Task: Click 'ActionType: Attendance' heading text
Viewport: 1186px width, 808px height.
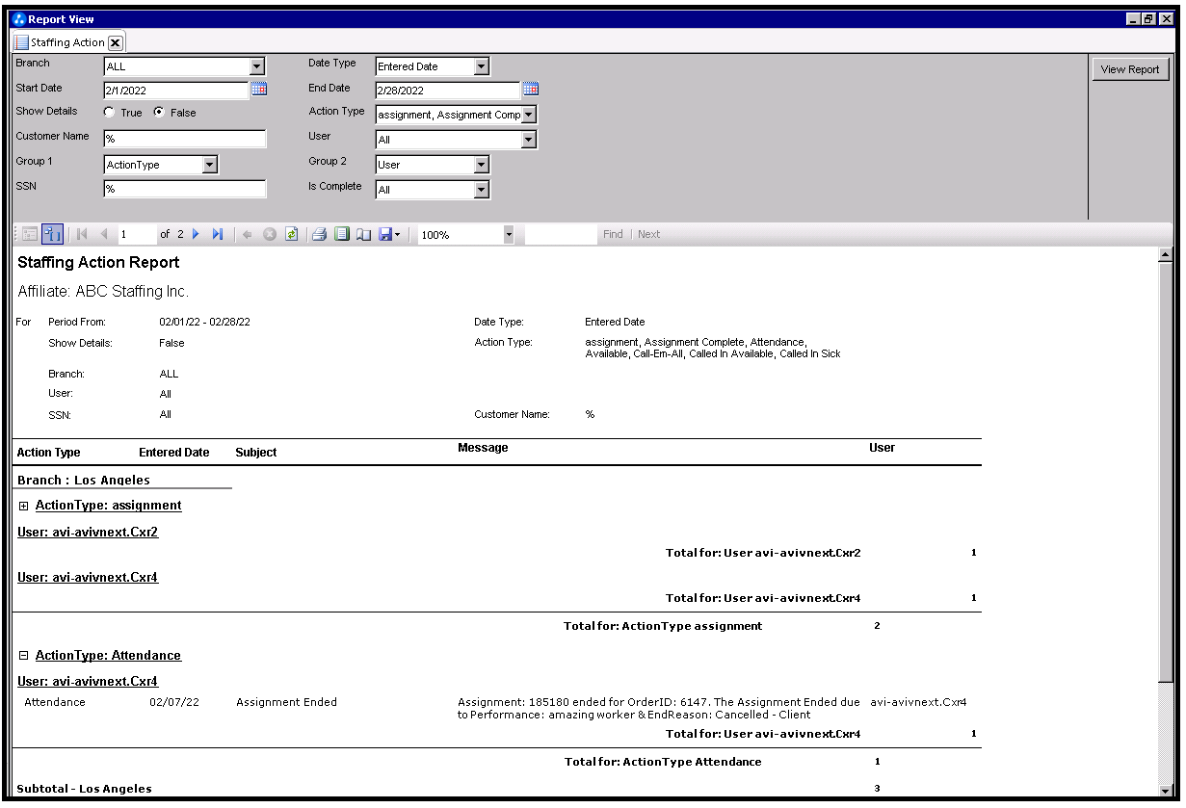Action: tap(108, 656)
